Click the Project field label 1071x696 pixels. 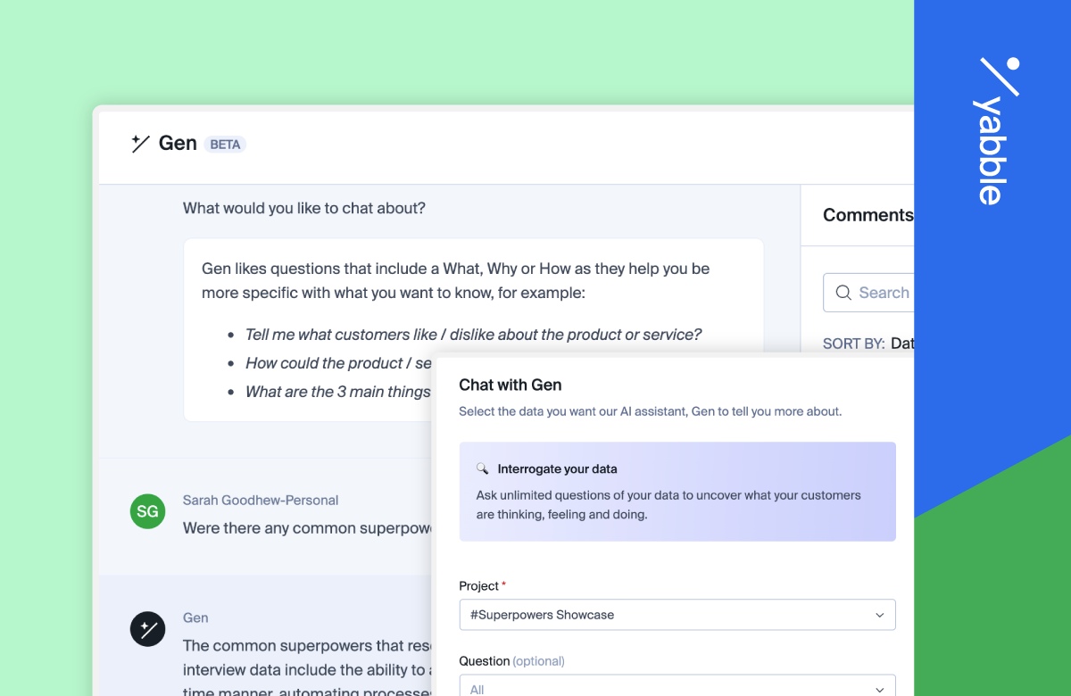click(x=483, y=586)
